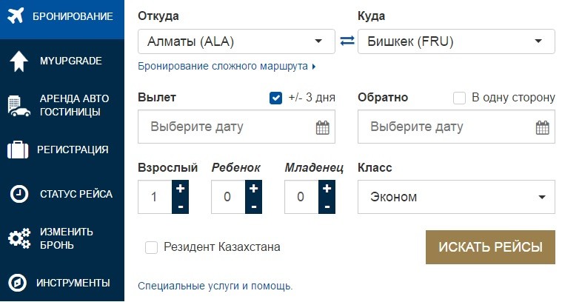Open the calendar icon in Вылет field

pyautogui.click(x=322, y=127)
